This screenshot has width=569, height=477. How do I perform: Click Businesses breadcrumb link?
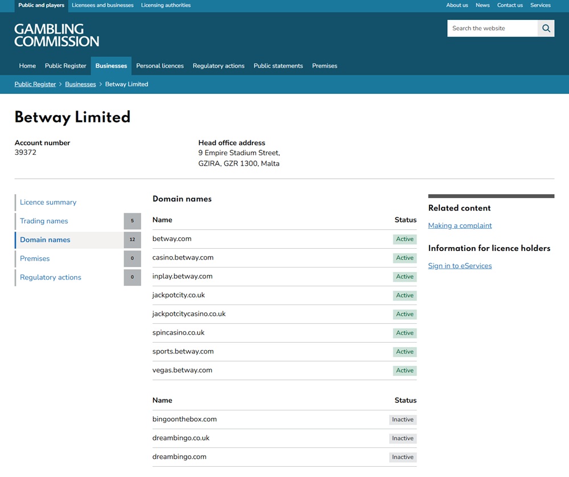(x=81, y=84)
